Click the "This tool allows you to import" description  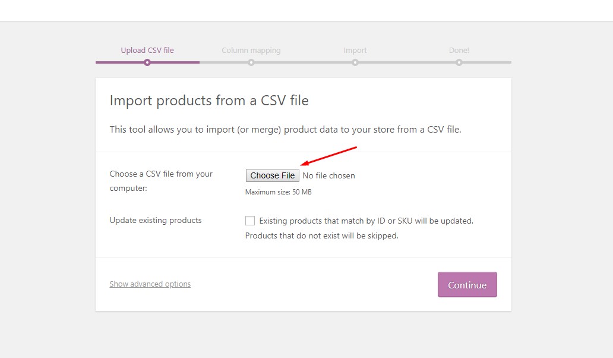pos(285,129)
